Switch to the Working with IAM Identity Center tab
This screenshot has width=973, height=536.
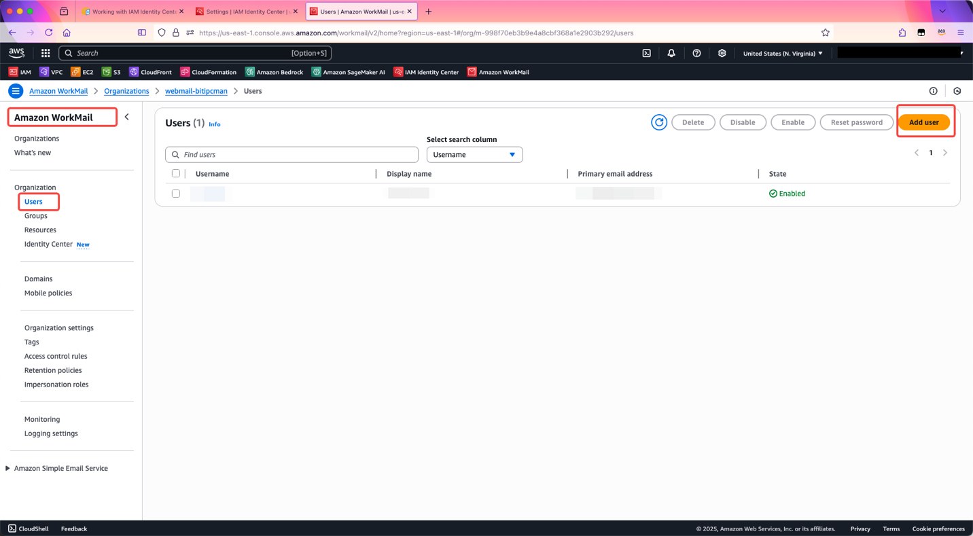(132, 12)
